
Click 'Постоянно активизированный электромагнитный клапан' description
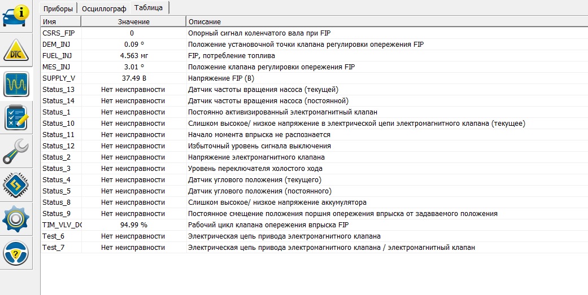[283, 112]
